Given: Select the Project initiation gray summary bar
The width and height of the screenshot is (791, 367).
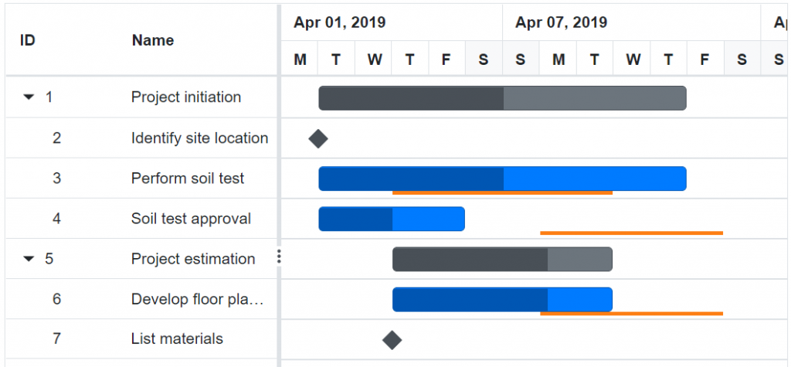Looking at the screenshot, I should pyautogui.click(x=502, y=98).
